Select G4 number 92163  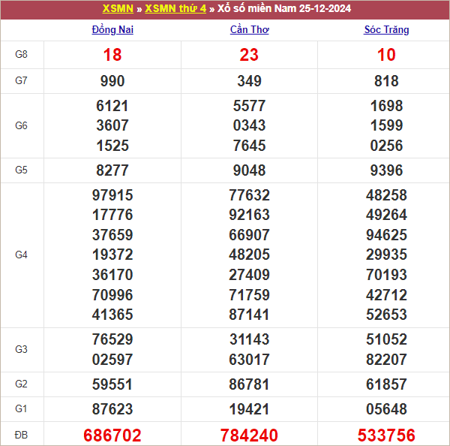pyautogui.click(x=250, y=215)
